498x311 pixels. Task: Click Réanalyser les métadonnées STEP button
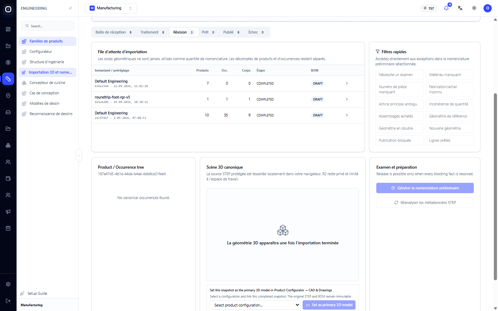pyautogui.click(x=425, y=202)
